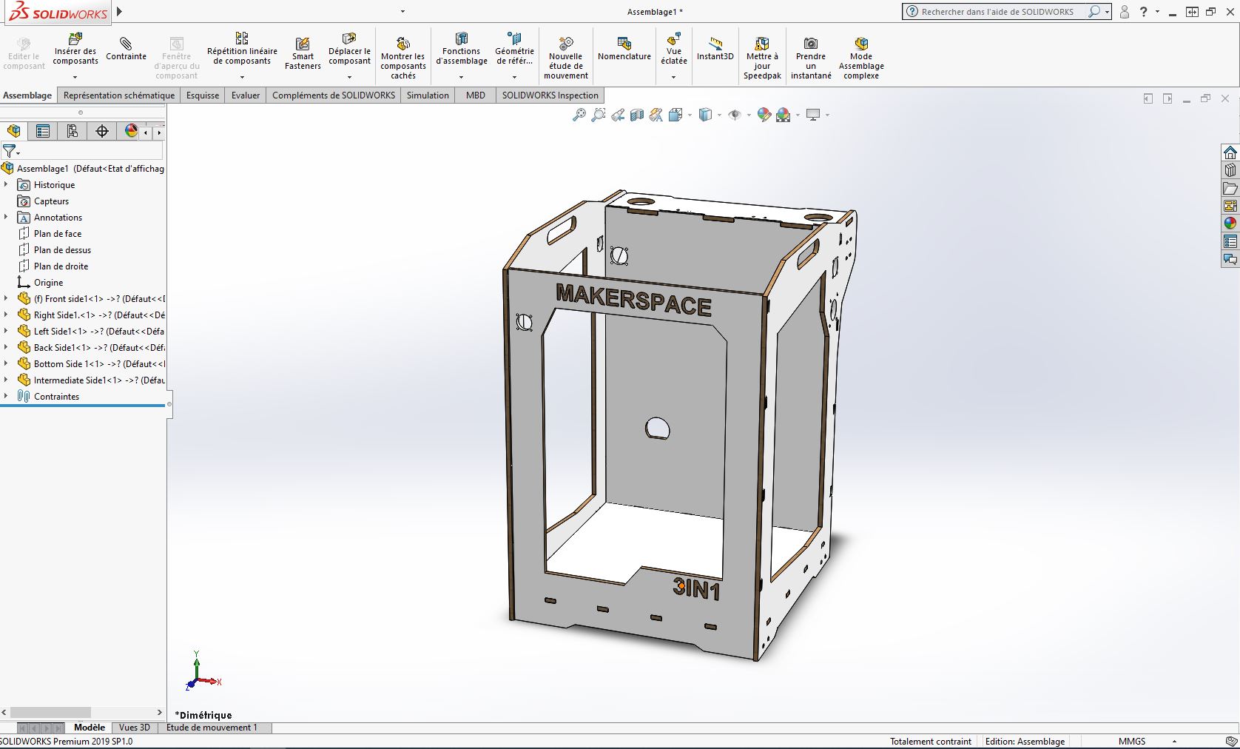Click Apply scene icon
This screenshot has height=749, width=1240.
pyautogui.click(x=784, y=115)
